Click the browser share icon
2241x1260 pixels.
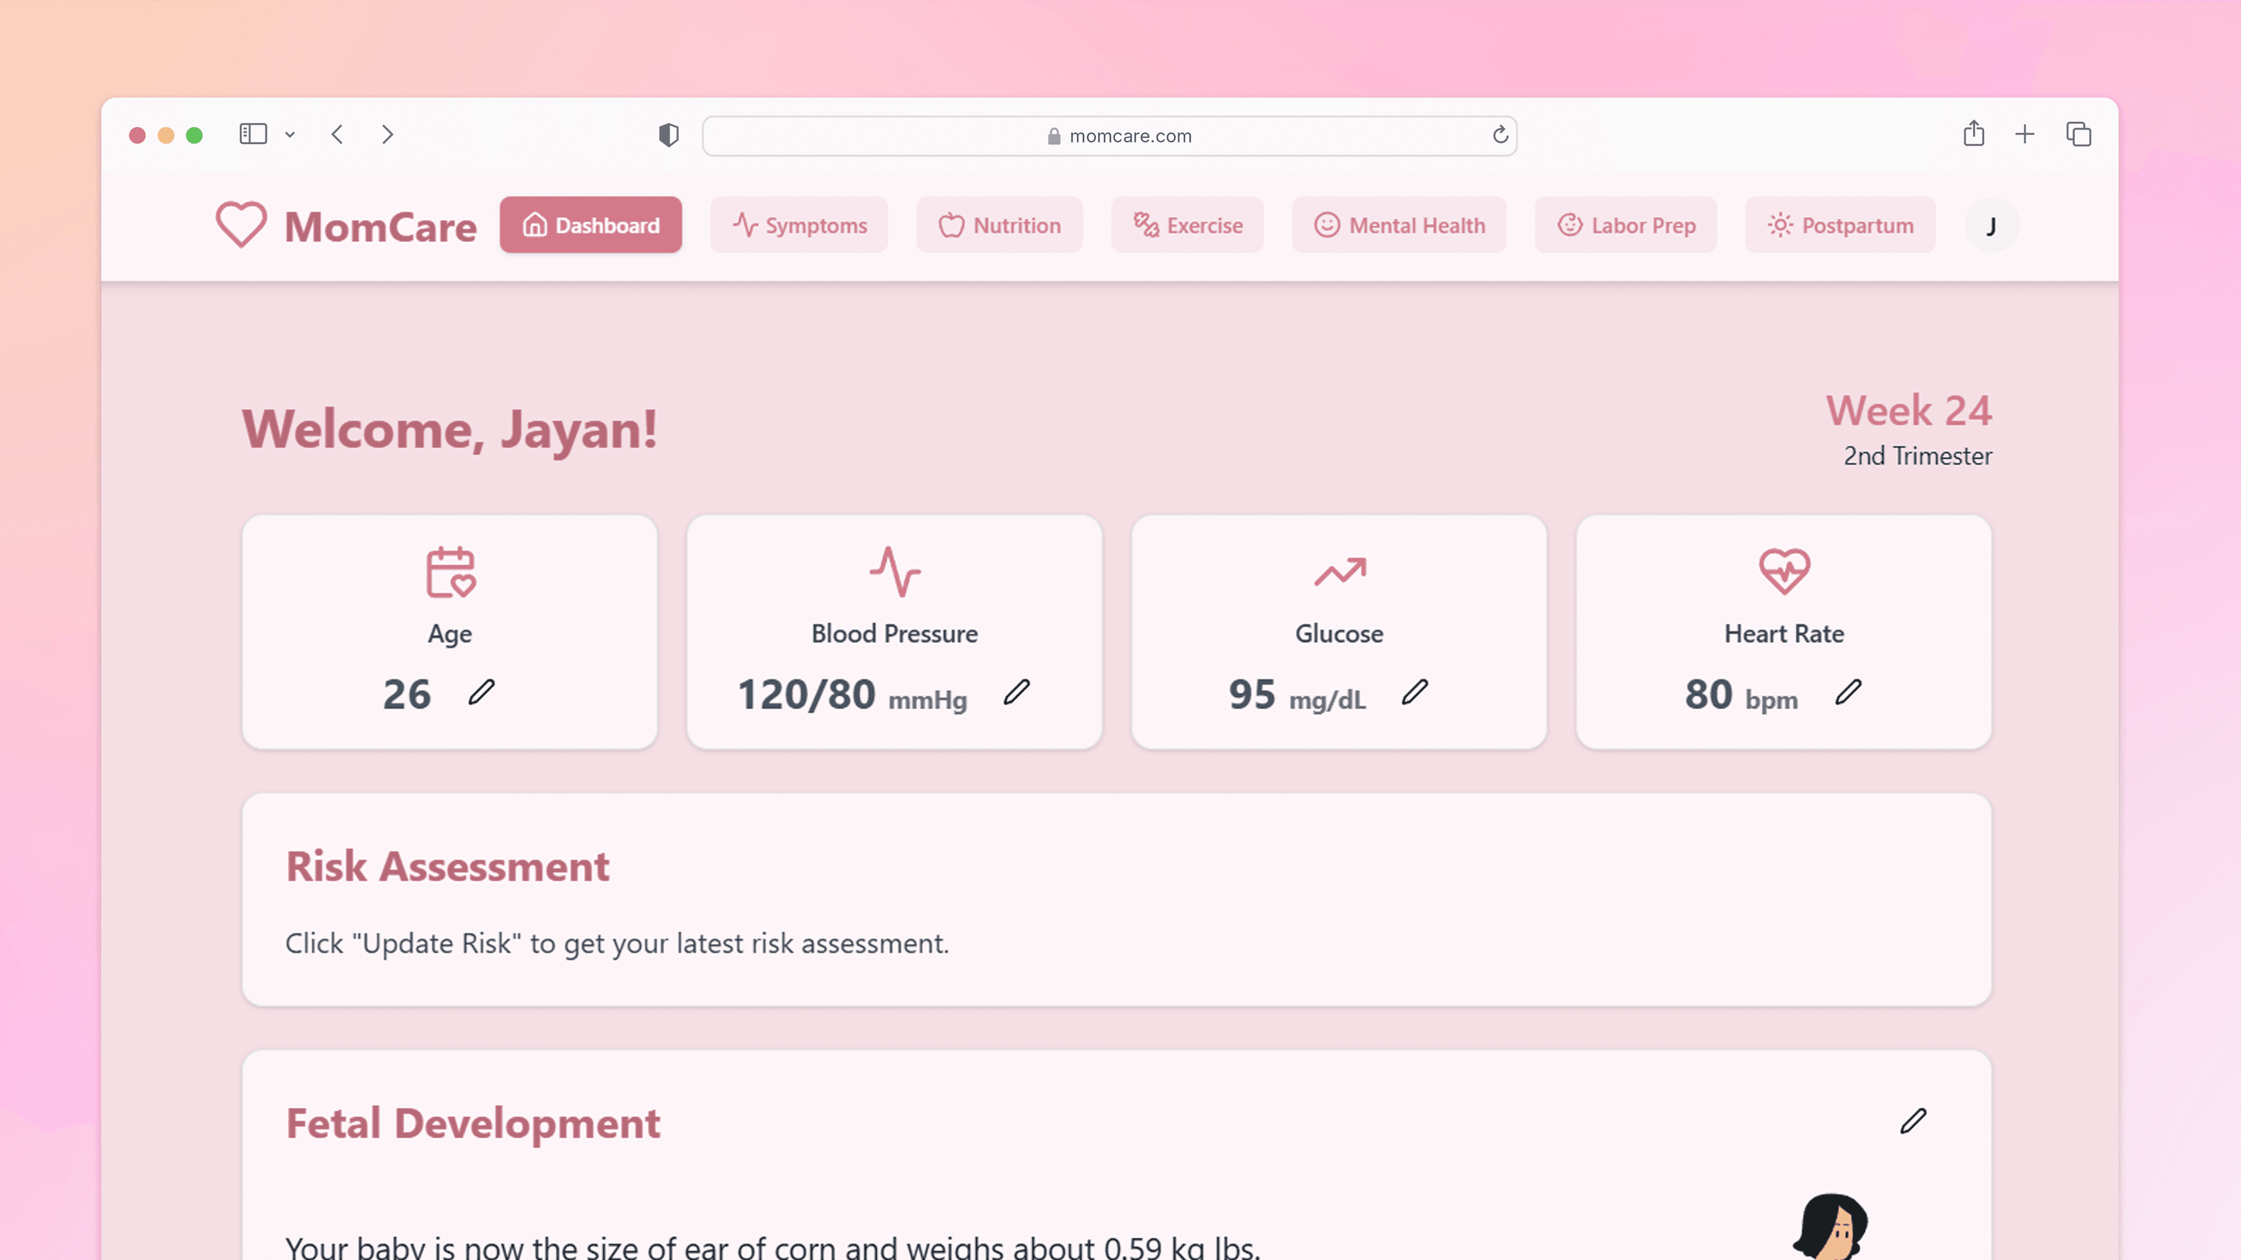(x=1974, y=134)
